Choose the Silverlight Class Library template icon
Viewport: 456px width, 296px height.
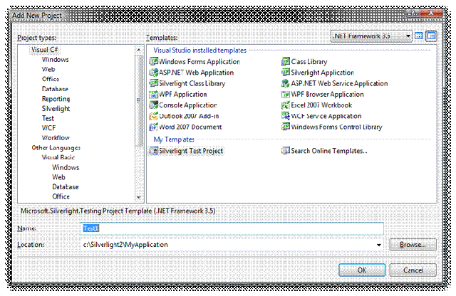point(153,83)
